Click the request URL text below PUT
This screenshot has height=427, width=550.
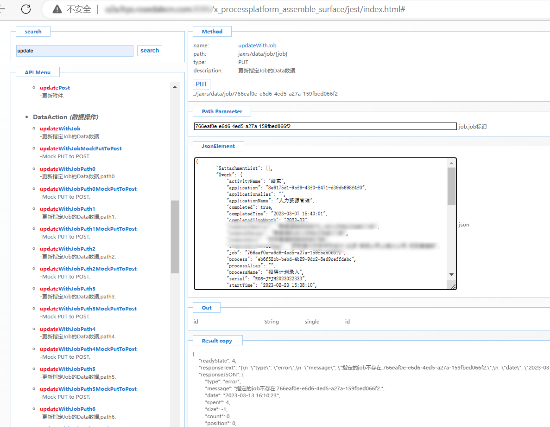click(x=265, y=94)
